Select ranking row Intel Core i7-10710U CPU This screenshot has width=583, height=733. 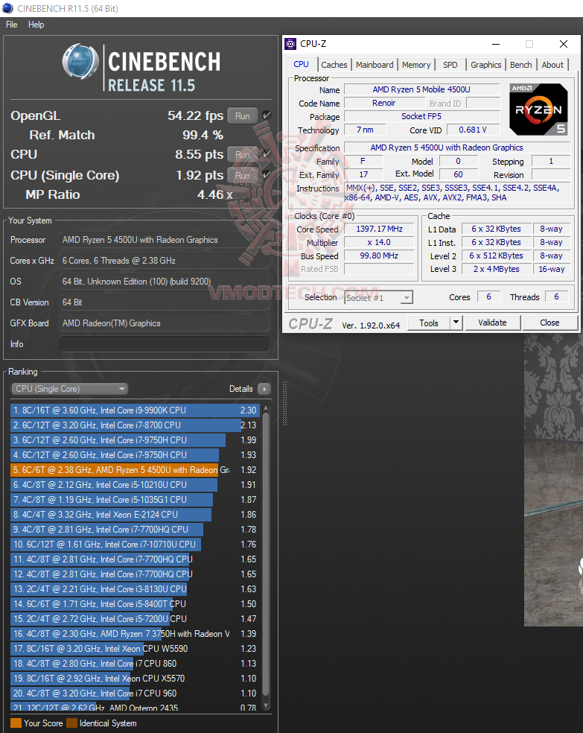coord(135,545)
